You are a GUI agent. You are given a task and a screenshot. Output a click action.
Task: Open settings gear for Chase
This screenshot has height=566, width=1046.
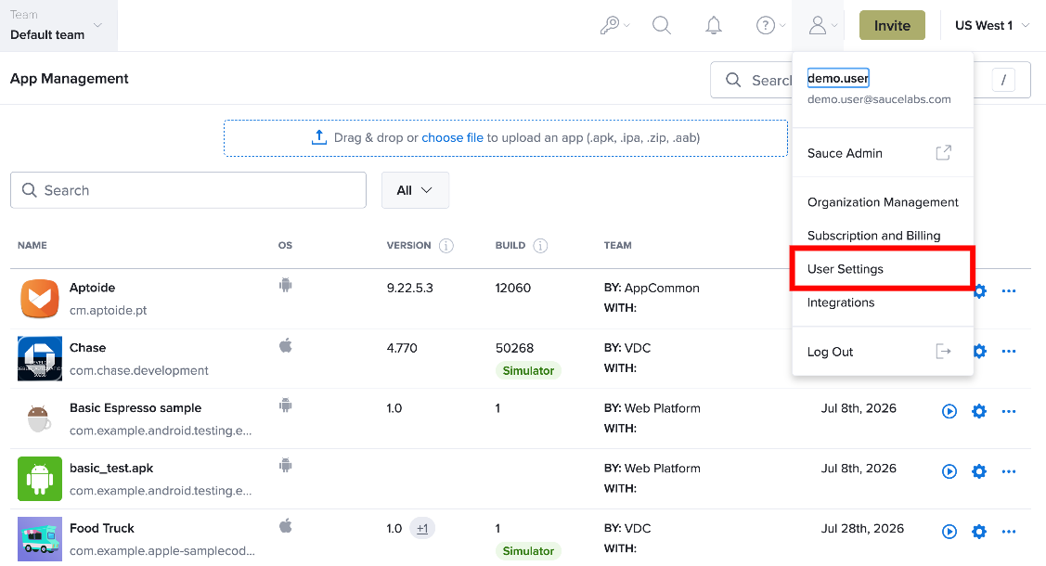coord(979,352)
